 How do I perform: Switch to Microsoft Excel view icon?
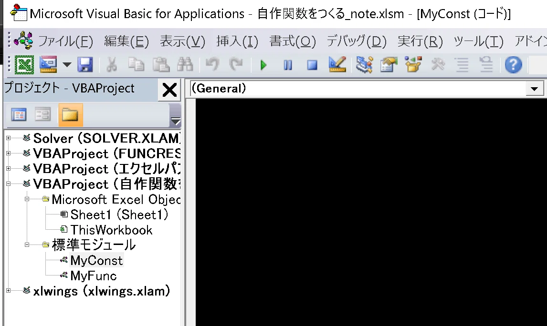(x=24, y=65)
